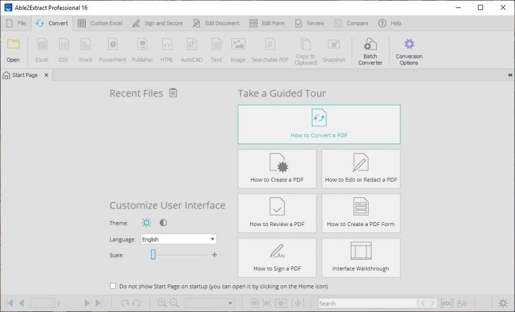Go to first page in navigation bar

click(10, 303)
